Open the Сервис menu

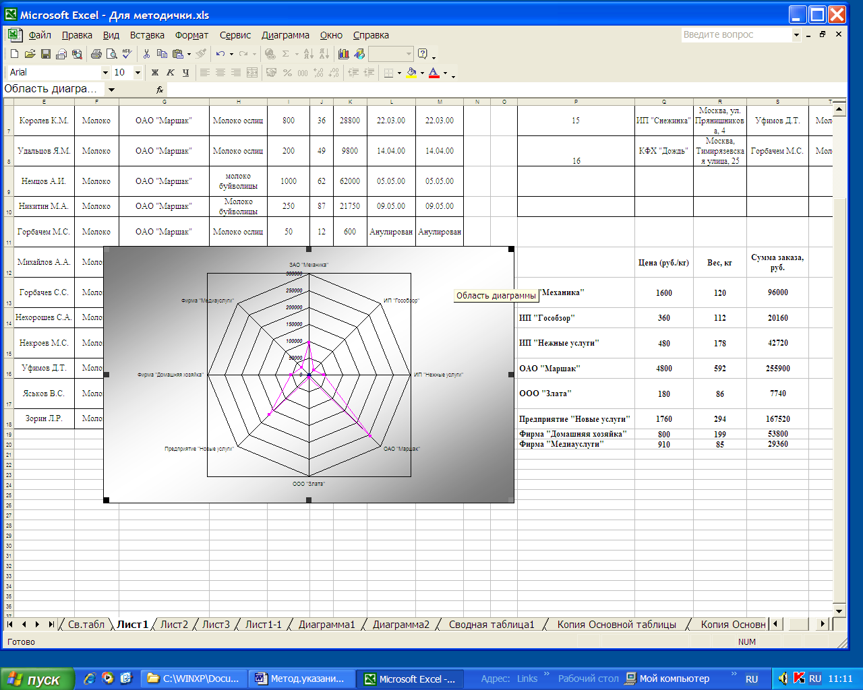click(x=235, y=35)
